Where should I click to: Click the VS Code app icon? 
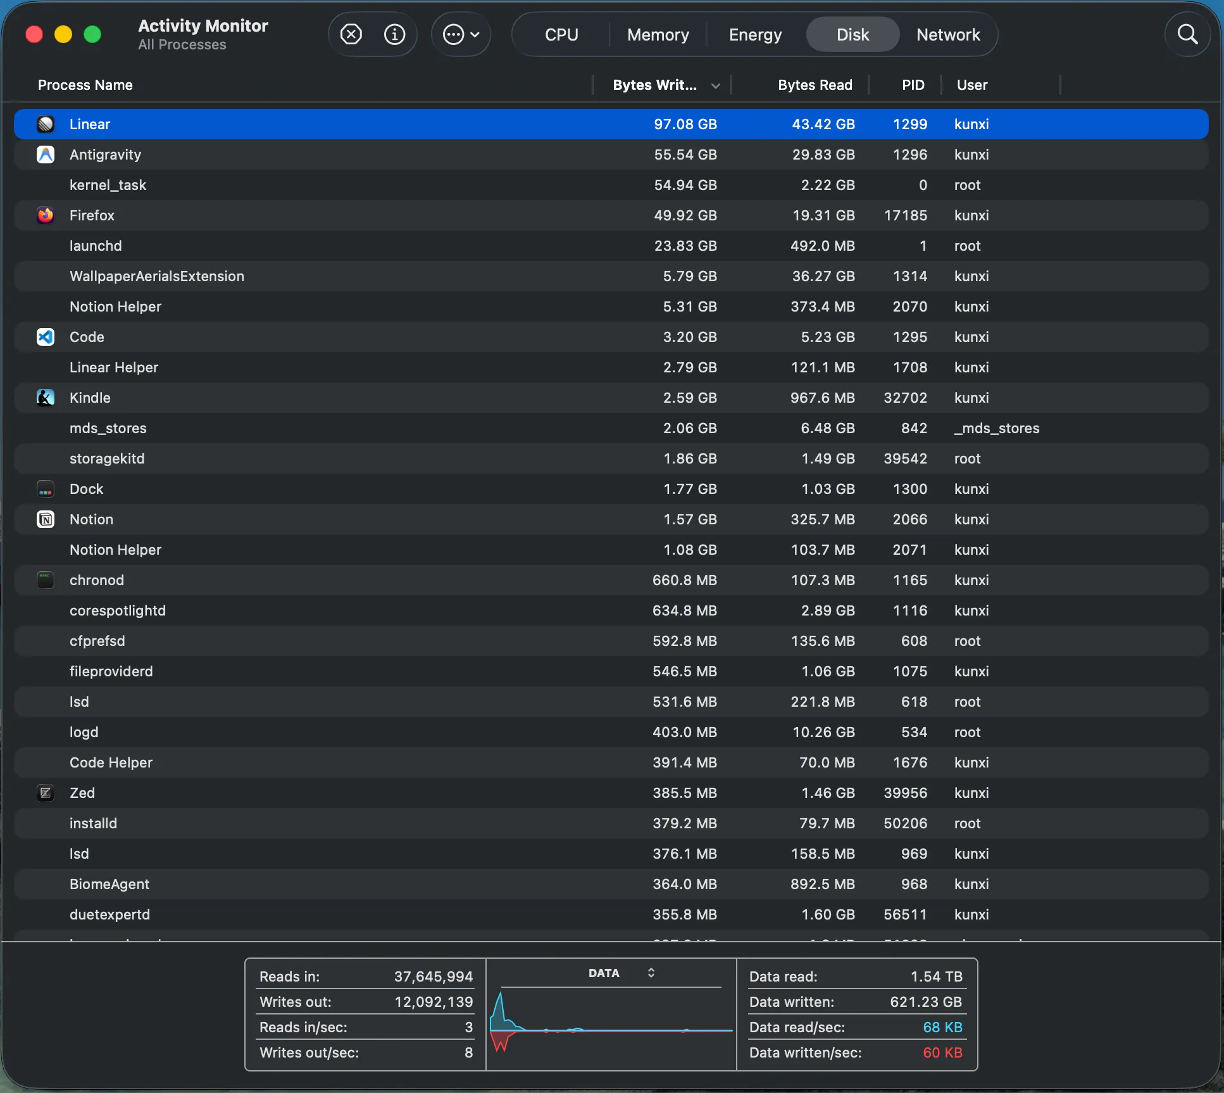click(46, 337)
